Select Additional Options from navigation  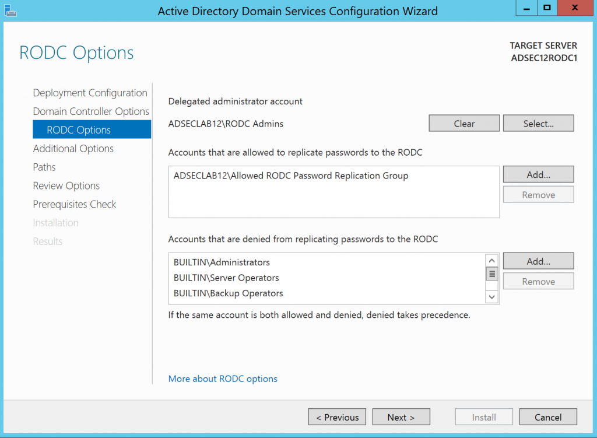pos(73,148)
